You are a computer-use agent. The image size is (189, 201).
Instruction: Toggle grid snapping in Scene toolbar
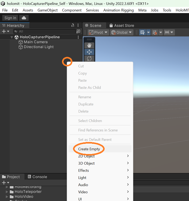click(155, 32)
